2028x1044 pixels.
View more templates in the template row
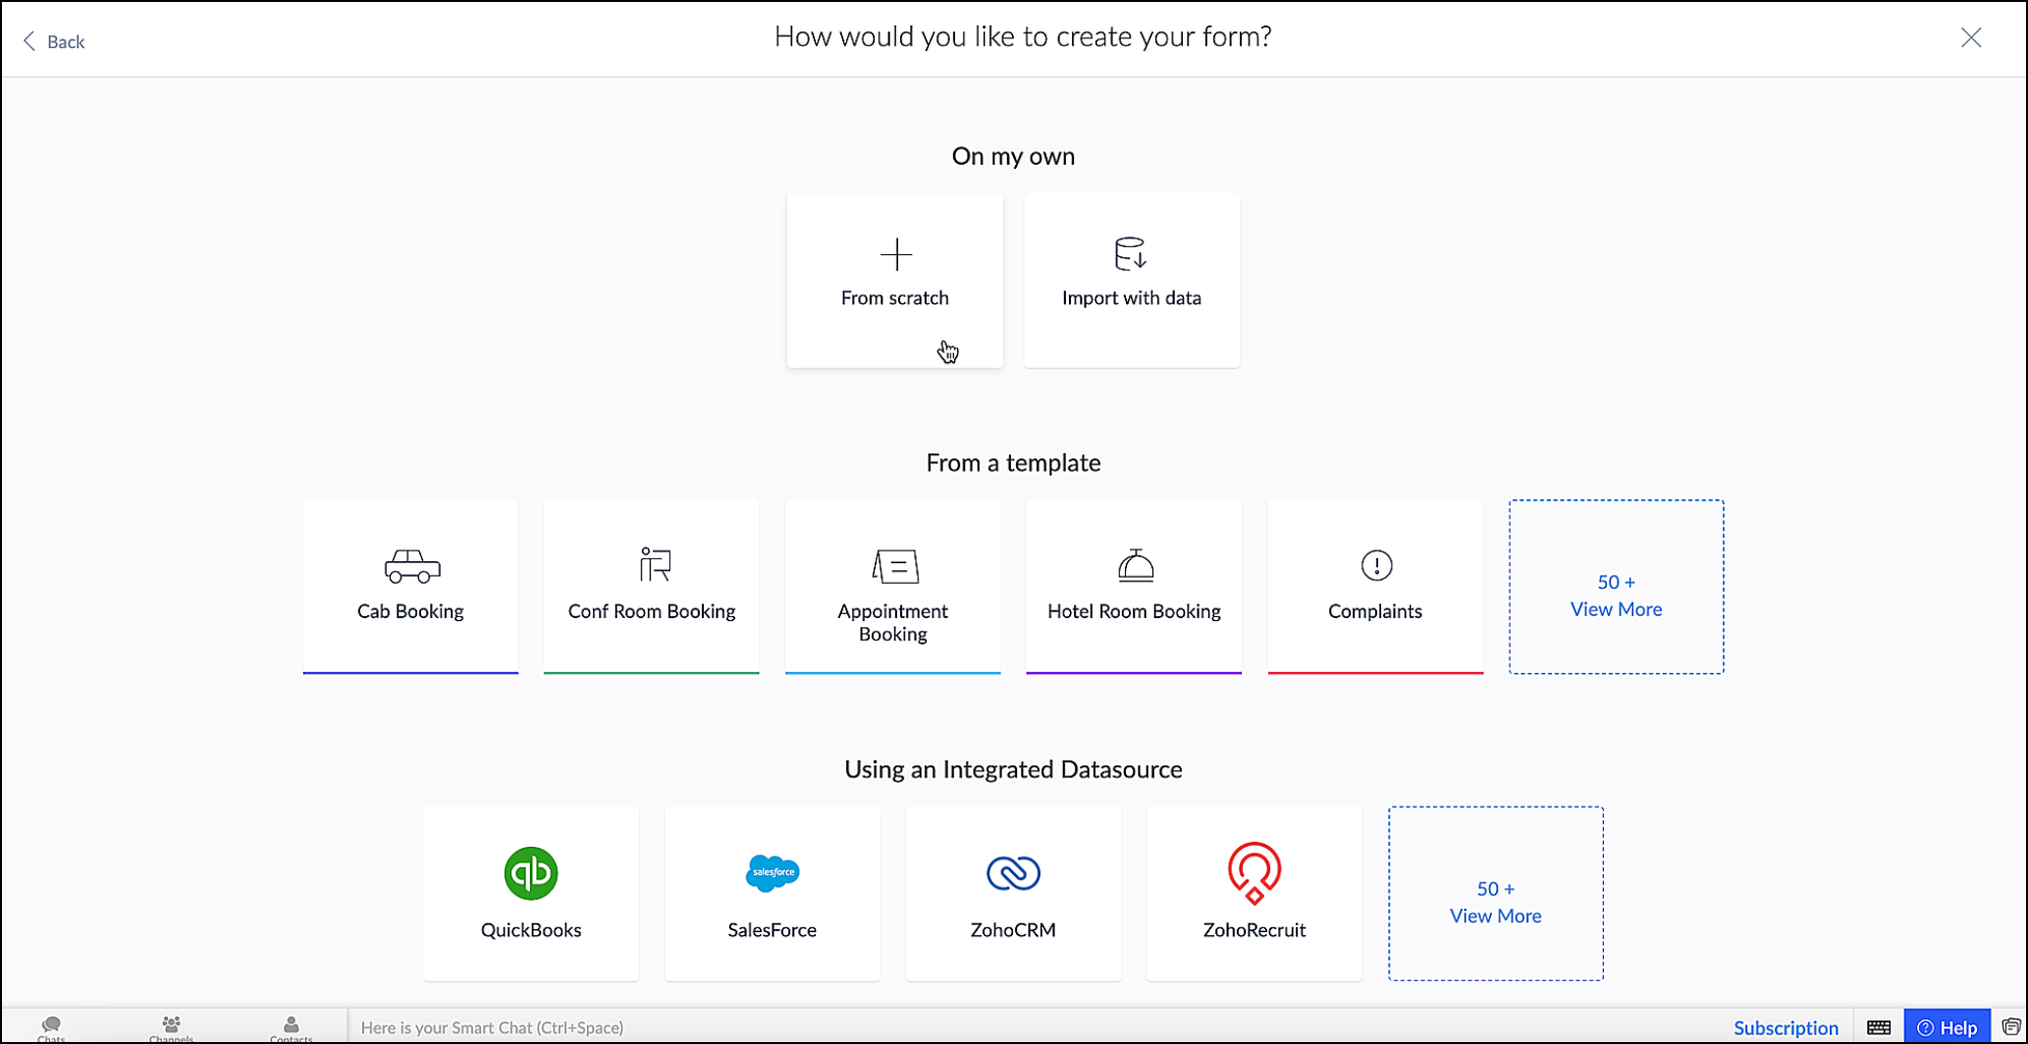click(1617, 587)
